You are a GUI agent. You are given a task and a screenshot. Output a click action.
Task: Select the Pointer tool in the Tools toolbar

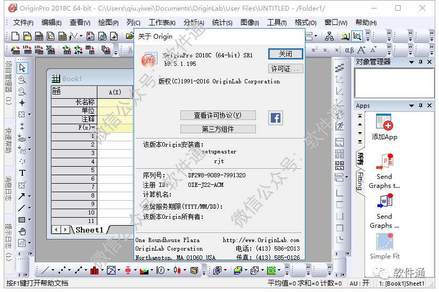(22, 68)
